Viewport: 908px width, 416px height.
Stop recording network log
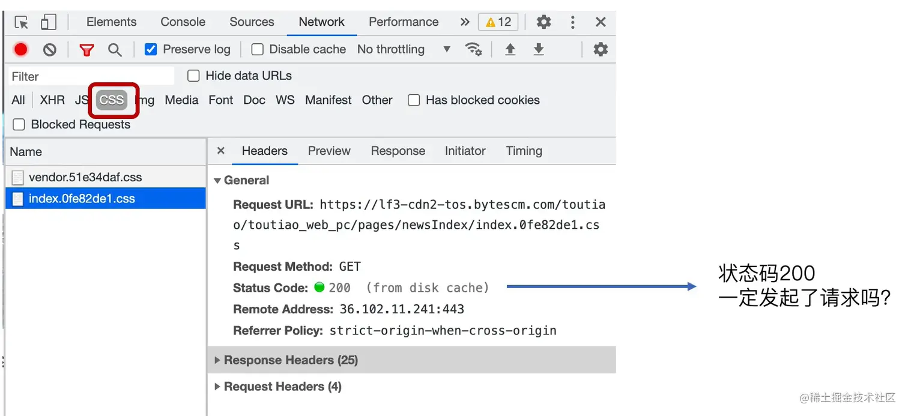pos(21,49)
